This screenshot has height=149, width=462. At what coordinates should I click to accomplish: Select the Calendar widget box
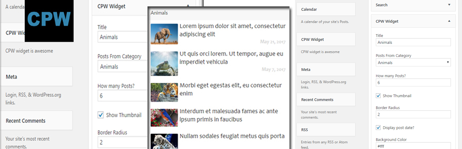(x=326, y=9)
